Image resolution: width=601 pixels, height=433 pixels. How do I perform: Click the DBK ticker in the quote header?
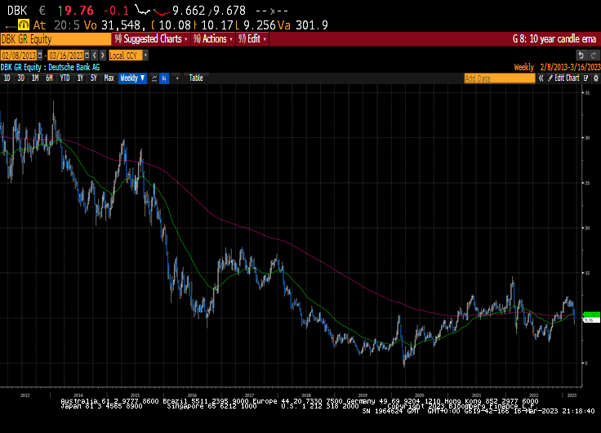pyautogui.click(x=17, y=11)
